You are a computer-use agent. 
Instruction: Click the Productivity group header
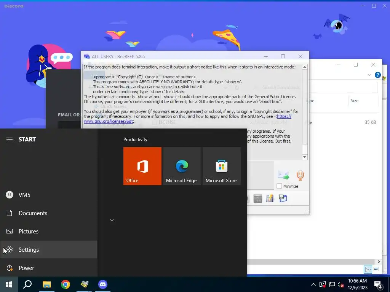135,140
